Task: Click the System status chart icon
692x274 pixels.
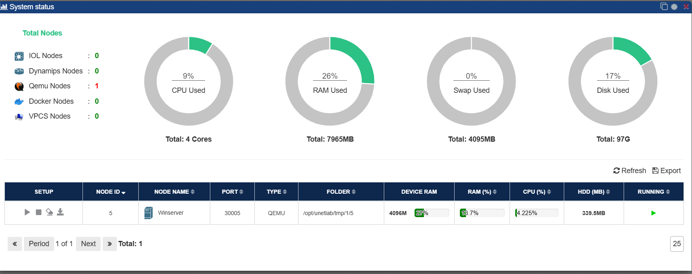Action: coord(4,7)
